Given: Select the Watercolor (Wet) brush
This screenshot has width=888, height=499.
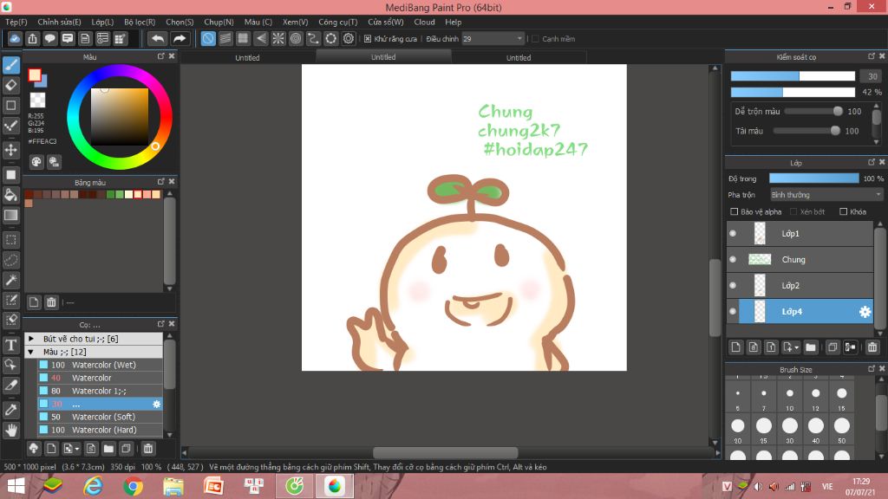Looking at the screenshot, I should click(100, 365).
